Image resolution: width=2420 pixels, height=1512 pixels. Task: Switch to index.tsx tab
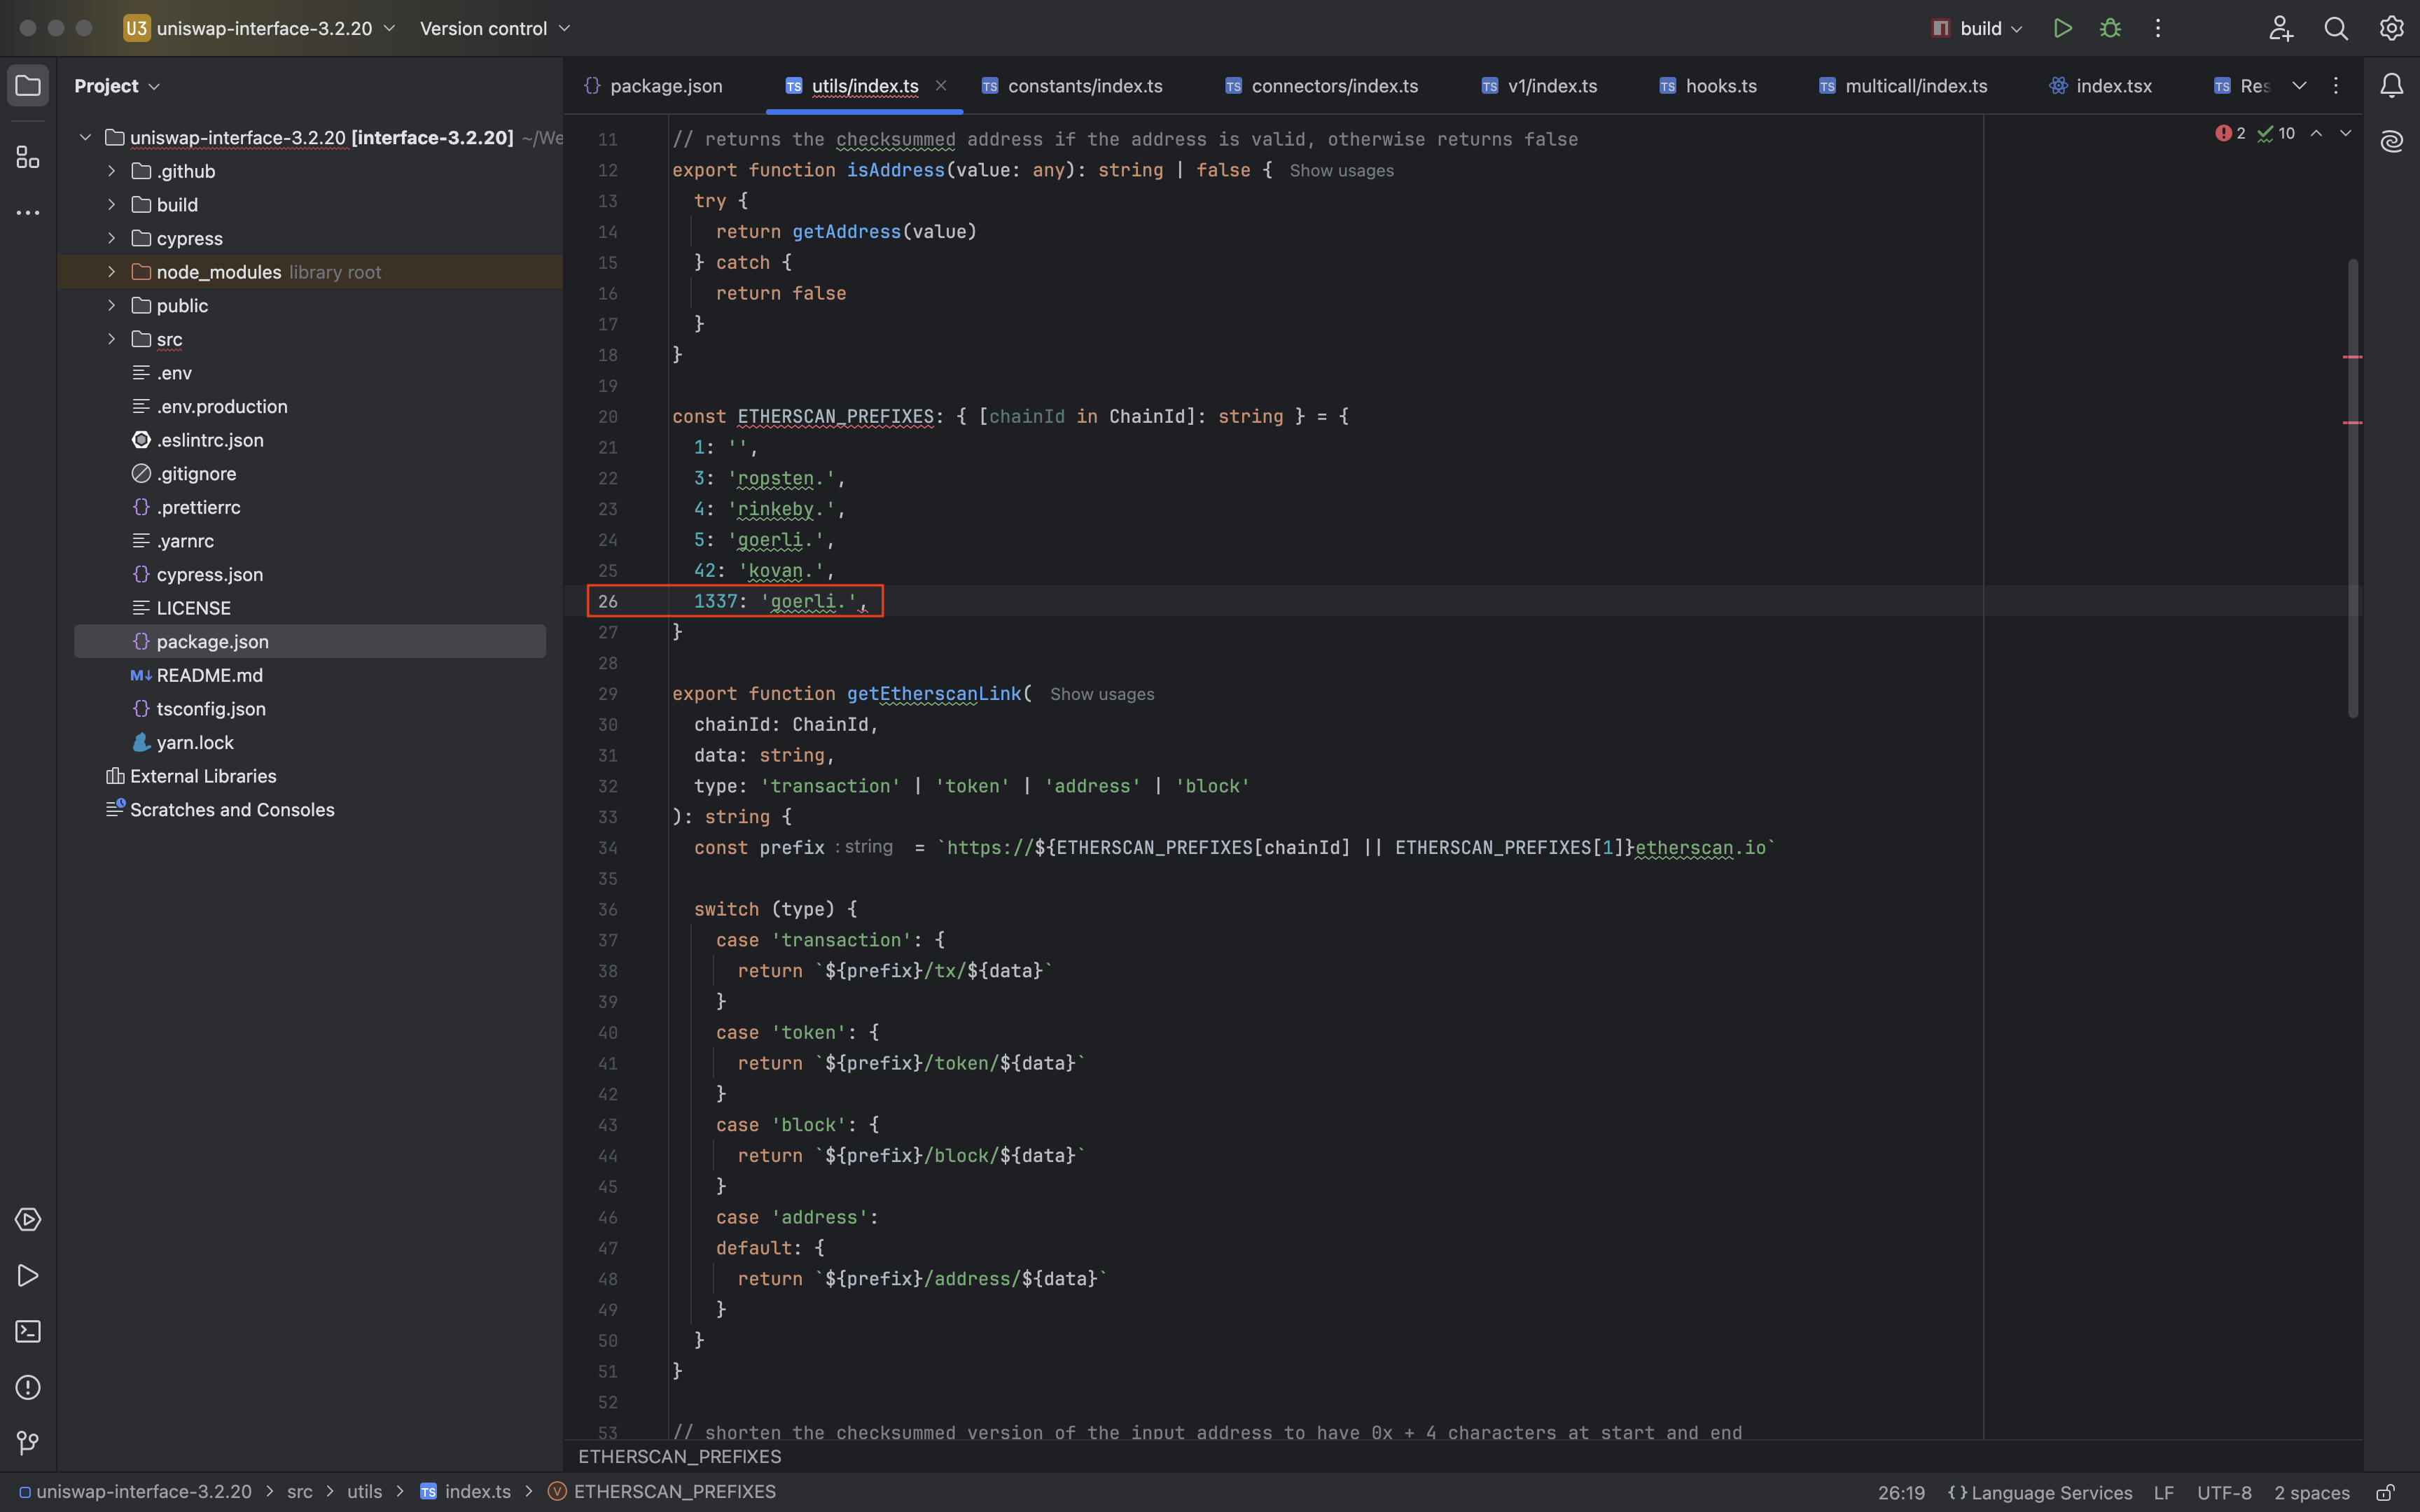(x=2100, y=86)
